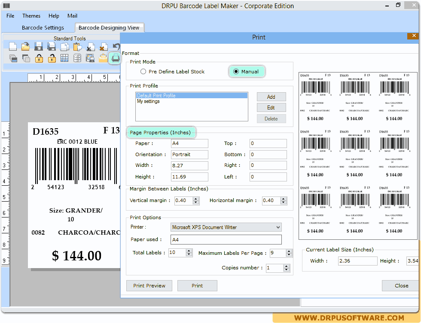
Task: Click the Print Preview button
Action: point(149,286)
